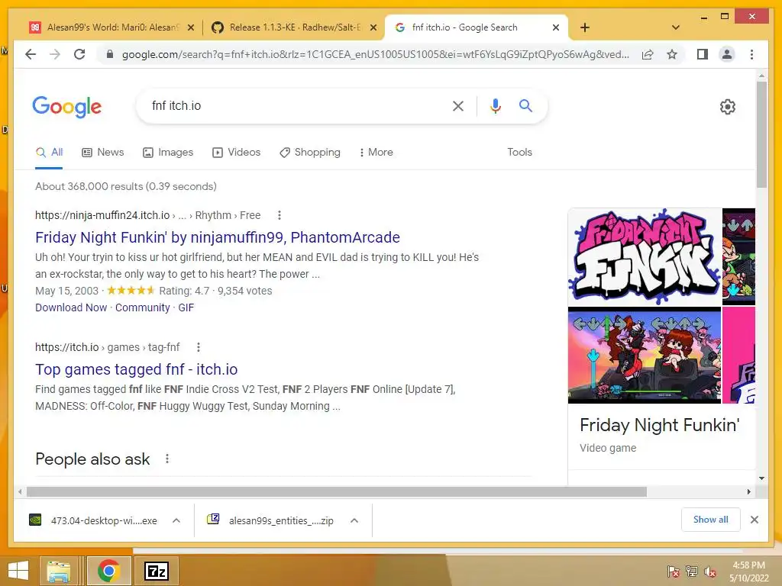
Task: Click the vertical scrollbar thumb
Action: (761, 134)
